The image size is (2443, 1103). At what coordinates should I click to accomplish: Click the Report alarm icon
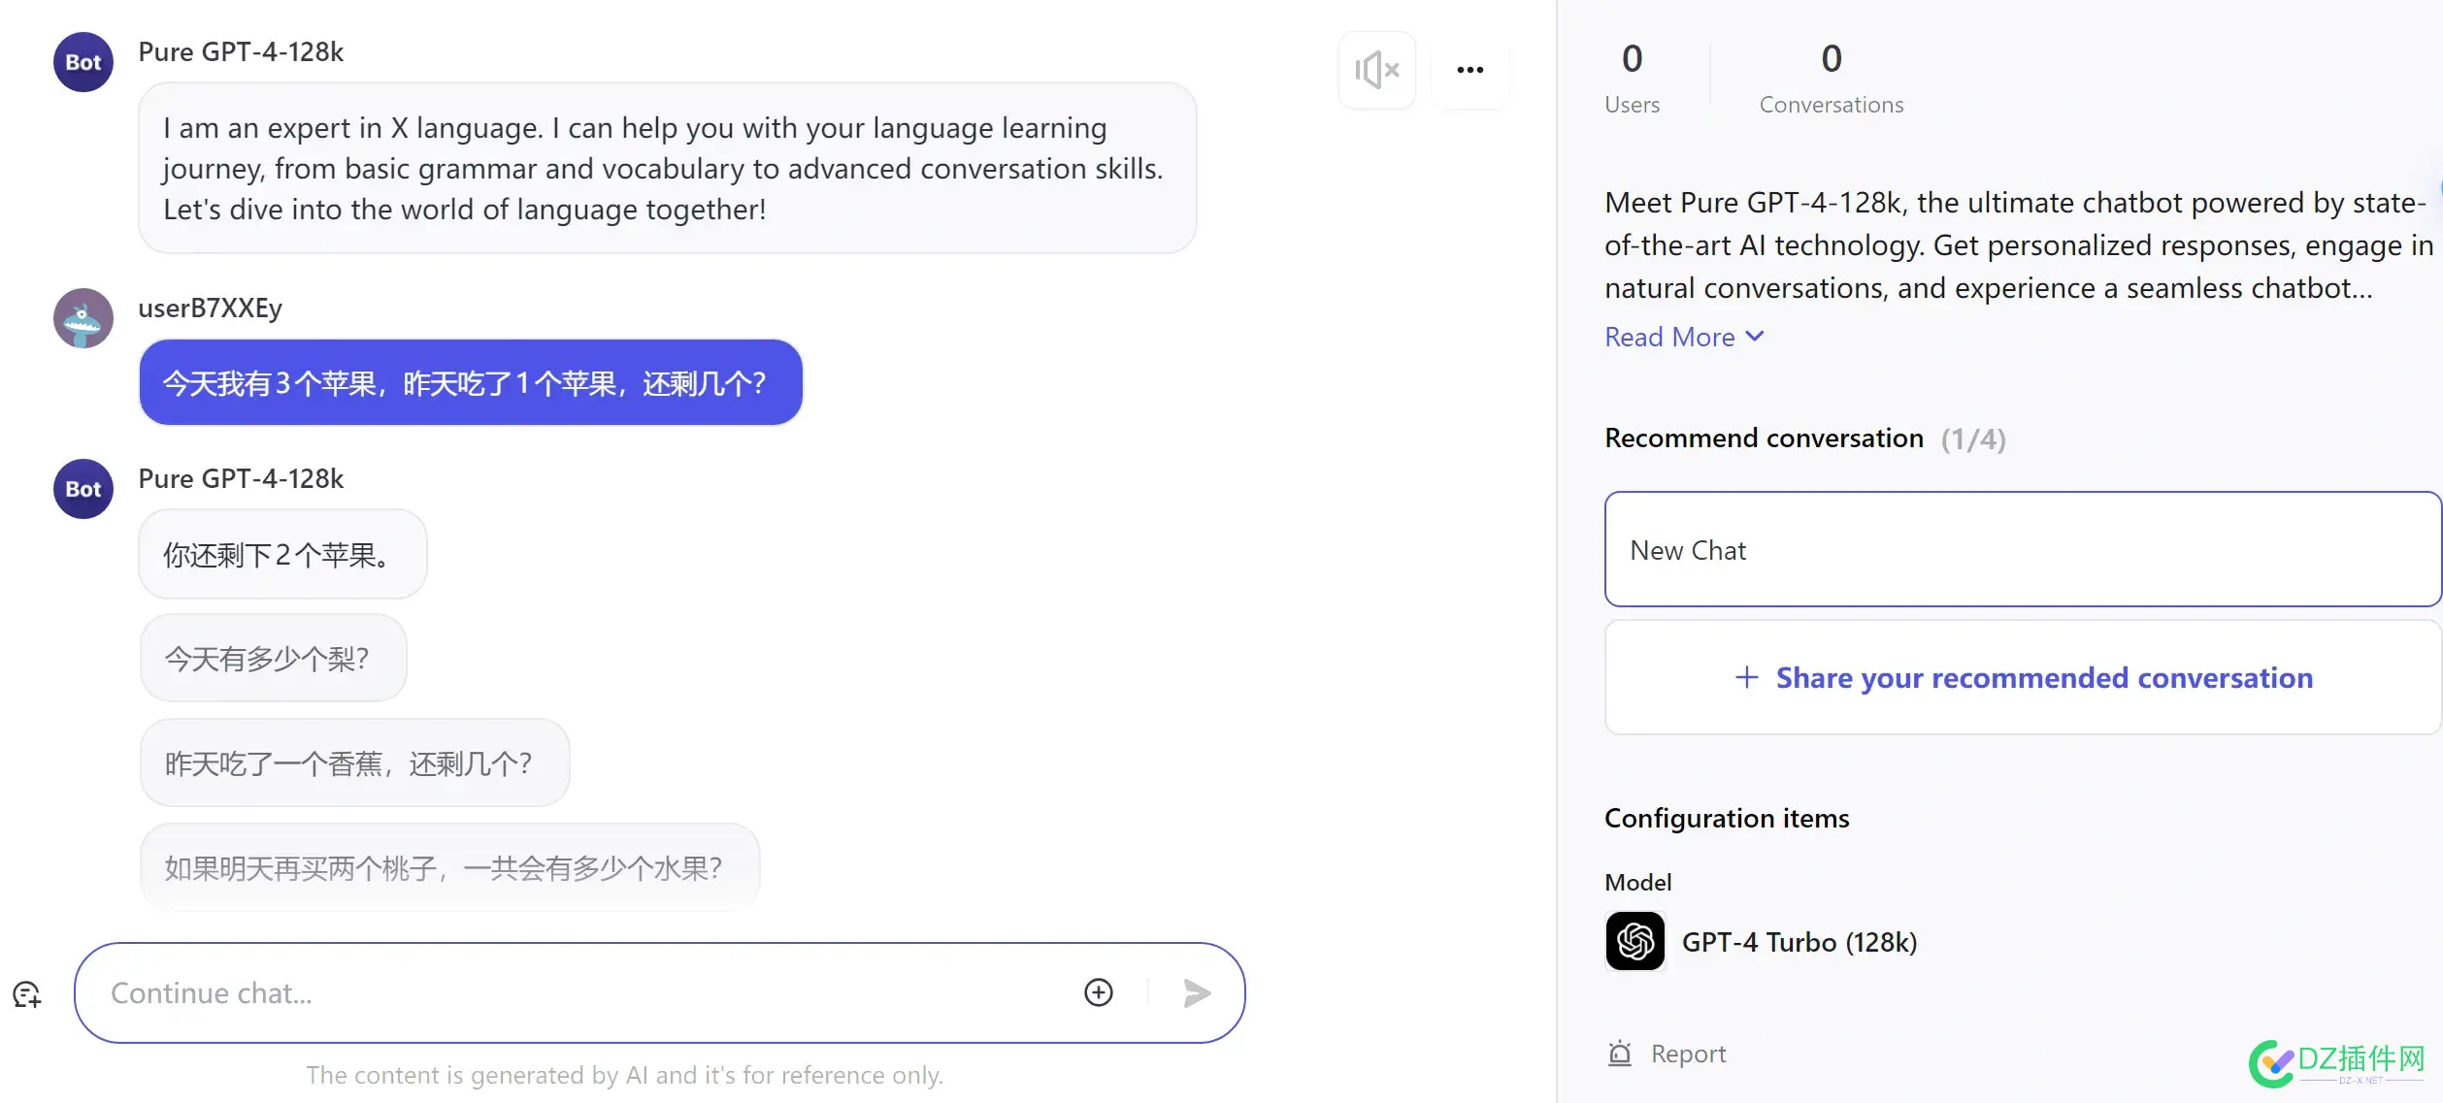[x=1619, y=1054]
